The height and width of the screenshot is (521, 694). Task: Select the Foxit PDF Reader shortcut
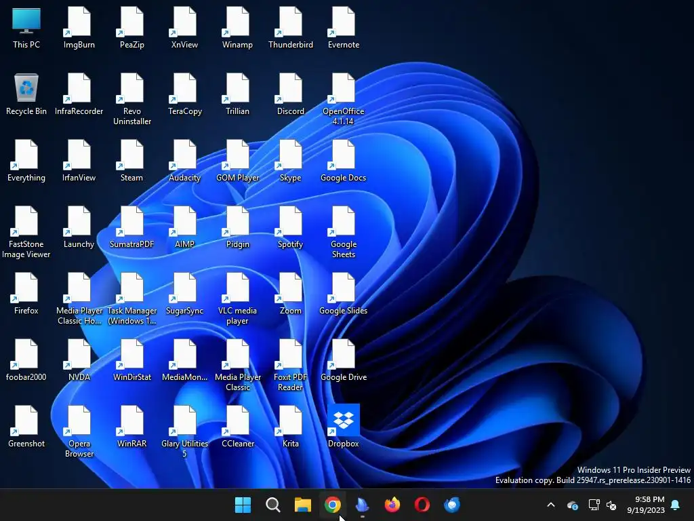click(290, 366)
